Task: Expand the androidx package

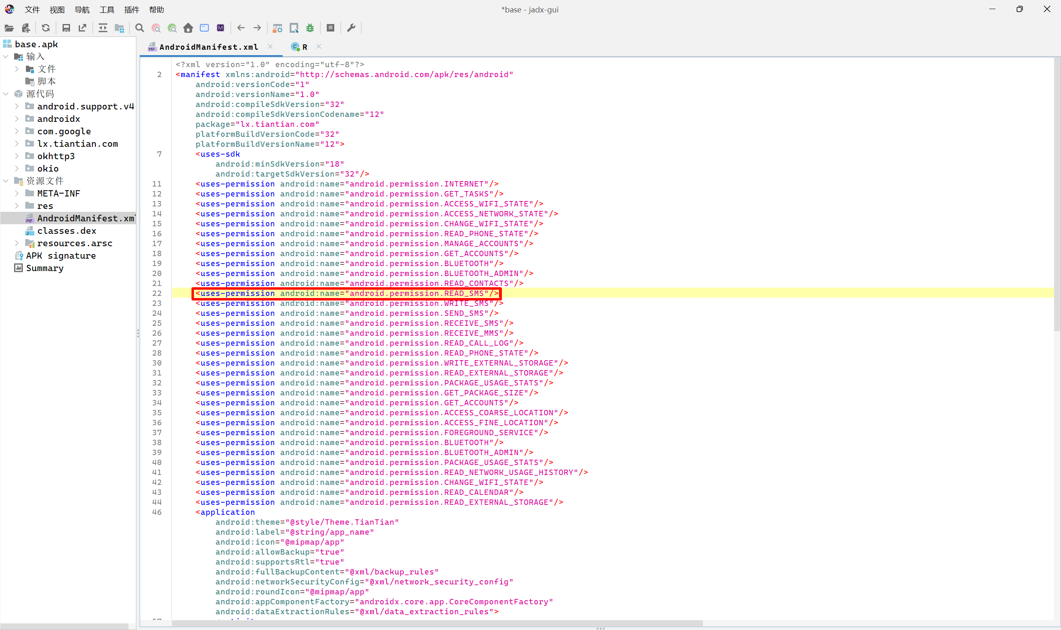Action: (17, 119)
